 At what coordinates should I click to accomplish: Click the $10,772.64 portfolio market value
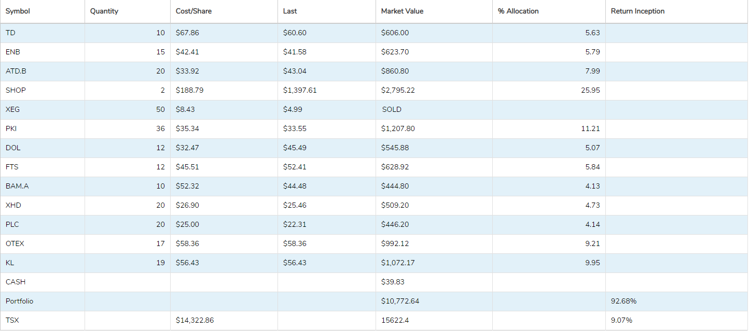coord(400,301)
